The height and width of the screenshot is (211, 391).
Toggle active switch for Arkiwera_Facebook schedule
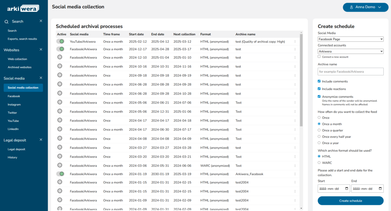60,174
